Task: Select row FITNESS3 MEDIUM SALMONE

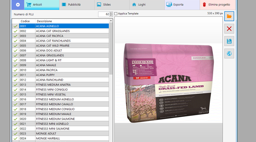Action: point(60,119)
